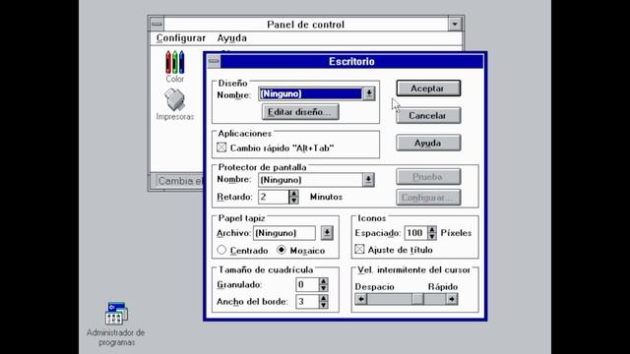Select the Centrado radio button

(221, 250)
